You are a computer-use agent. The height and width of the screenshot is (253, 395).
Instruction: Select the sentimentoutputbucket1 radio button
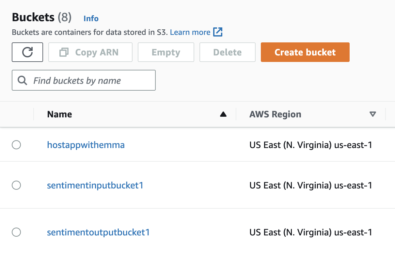point(16,232)
